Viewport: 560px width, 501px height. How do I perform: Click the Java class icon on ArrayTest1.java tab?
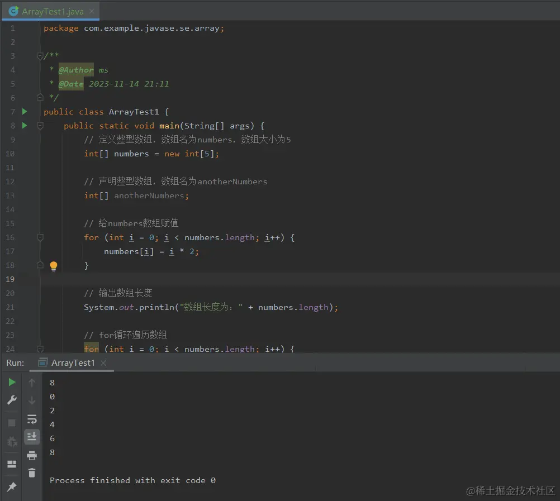(x=13, y=11)
